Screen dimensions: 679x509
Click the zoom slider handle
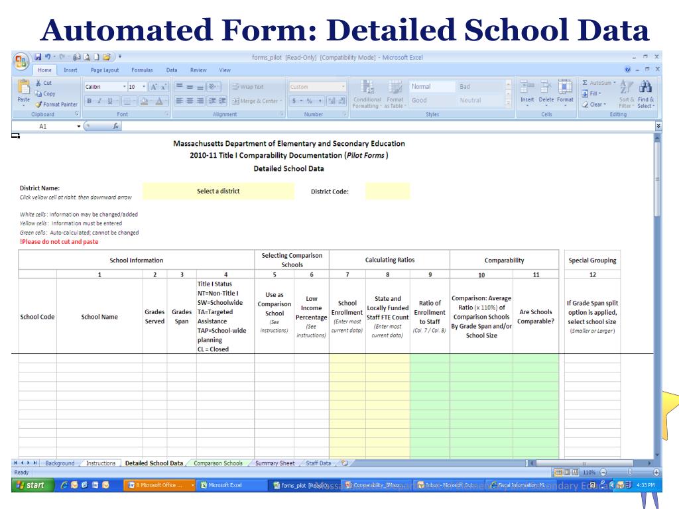pos(630,472)
